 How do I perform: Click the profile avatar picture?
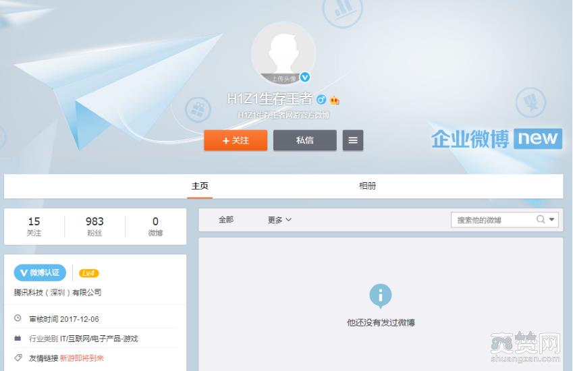coord(283,53)
